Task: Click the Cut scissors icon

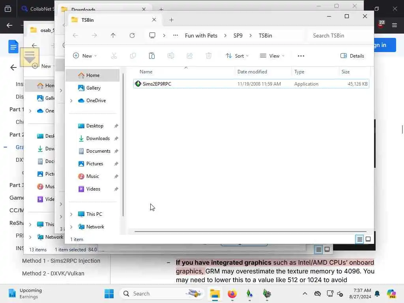Action: click(x=114, y=56)
